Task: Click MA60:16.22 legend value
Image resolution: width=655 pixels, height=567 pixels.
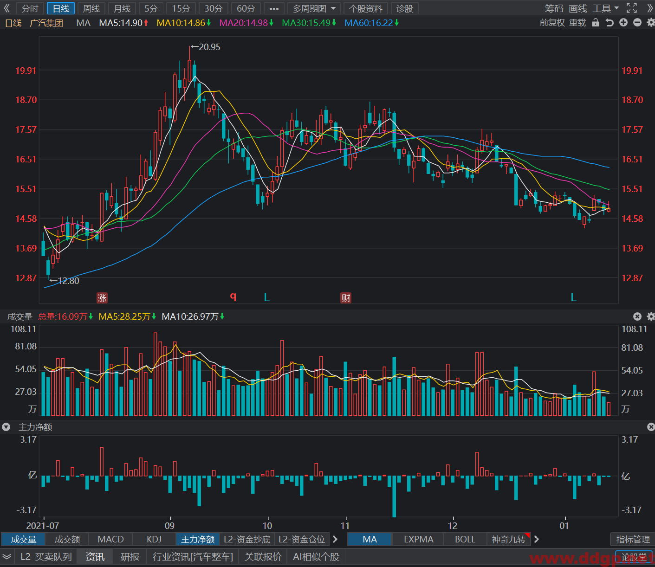Action: 372,23
